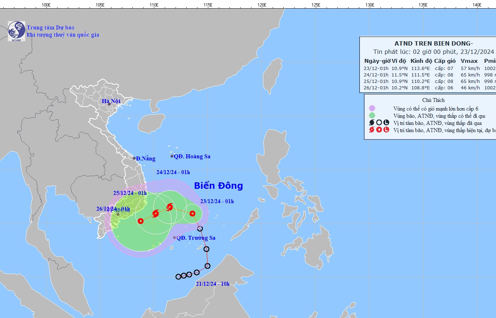The image size is (496, 318).
Task: Click the 'Kinh độ' column header
Action: tap(421, 61)
